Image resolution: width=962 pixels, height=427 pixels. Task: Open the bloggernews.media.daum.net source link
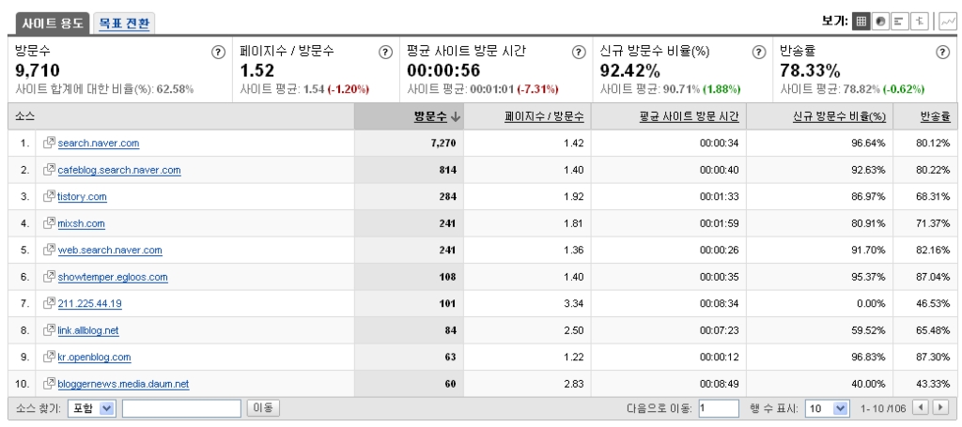pyautogui.click(x=123, y=385)
